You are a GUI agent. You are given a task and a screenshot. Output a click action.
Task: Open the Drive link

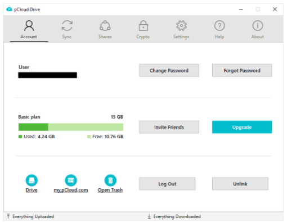(x=32, y=190)
